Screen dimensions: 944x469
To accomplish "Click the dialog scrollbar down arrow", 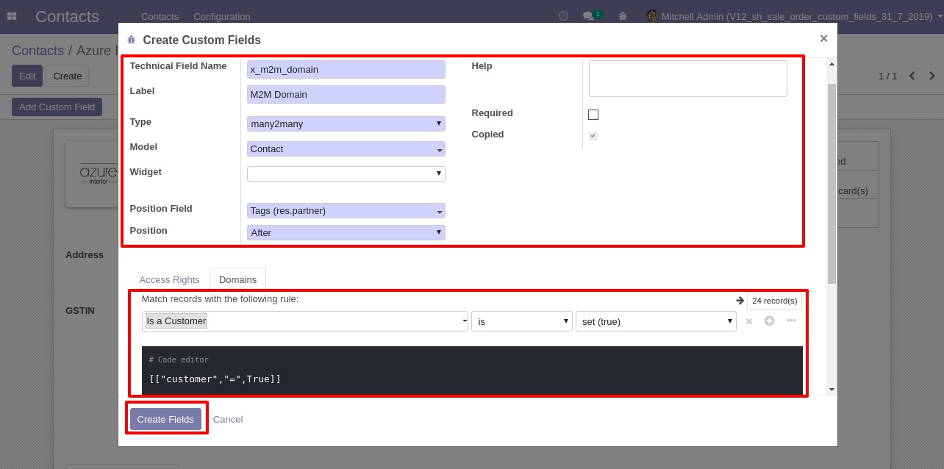I will click(832, 390).
